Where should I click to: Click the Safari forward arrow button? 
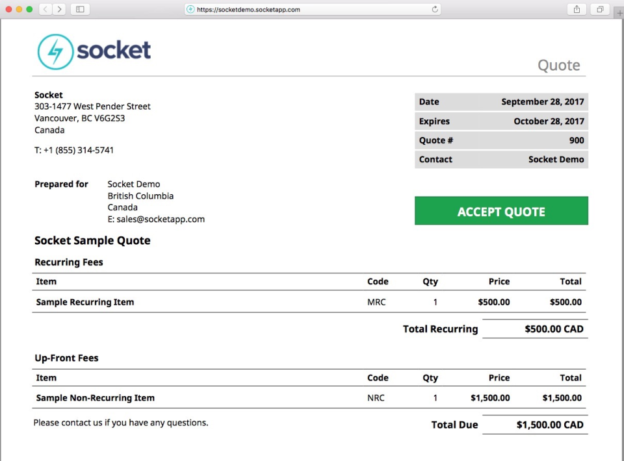[x=59, y=9]
